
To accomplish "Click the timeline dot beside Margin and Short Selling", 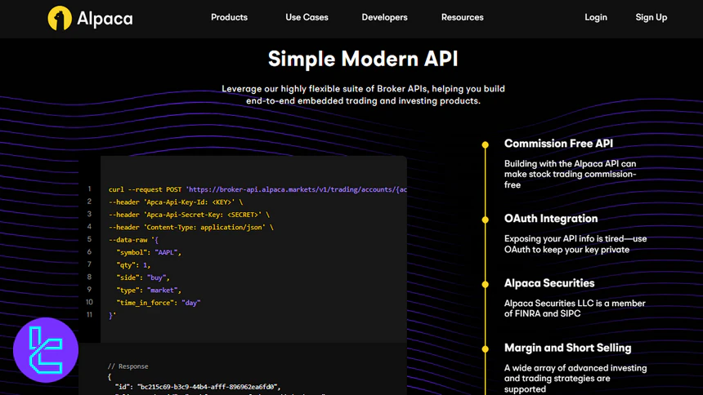I will [x=485, y=348].
